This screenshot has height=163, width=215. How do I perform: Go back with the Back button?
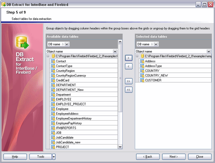(x=148, y=157)
